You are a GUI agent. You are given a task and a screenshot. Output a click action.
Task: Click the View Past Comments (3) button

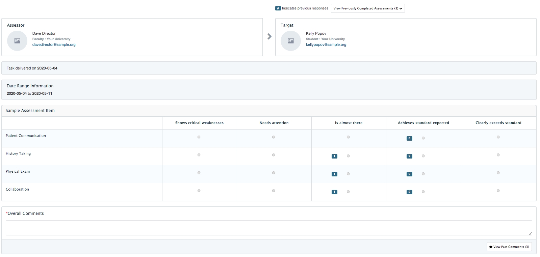click(509, 247)
